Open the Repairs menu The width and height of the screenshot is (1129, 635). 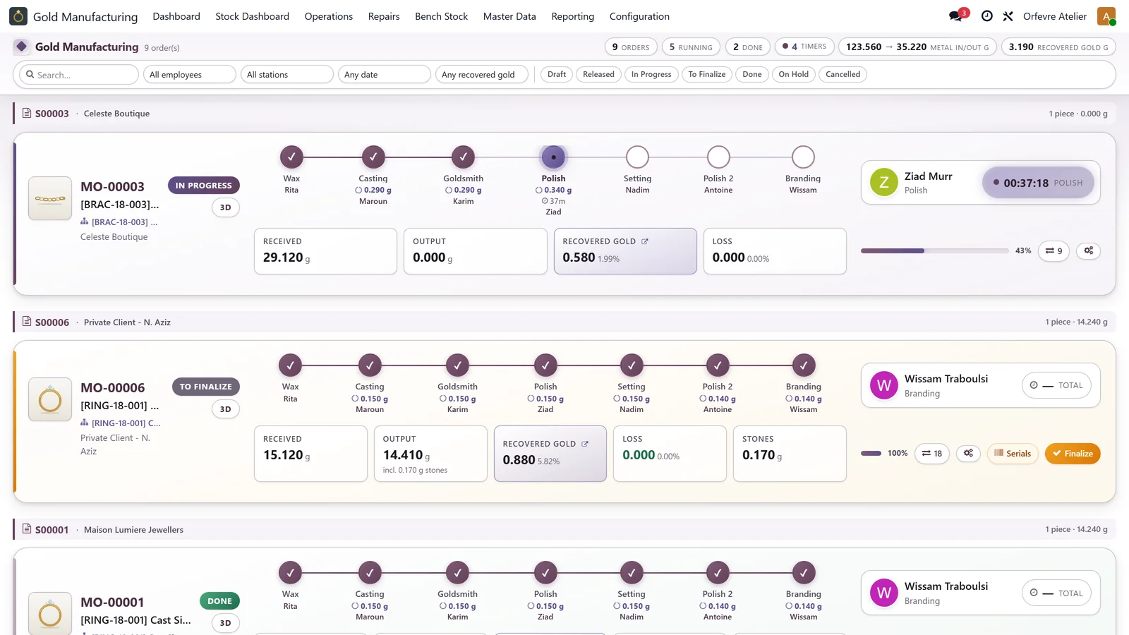384,16
